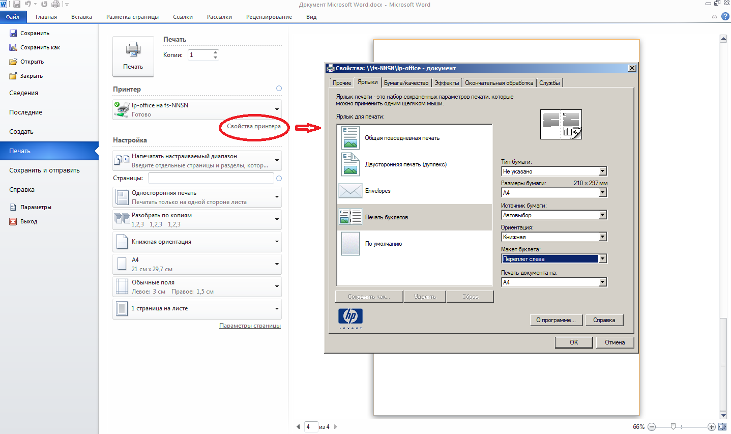Click booklet layout preview image in dialog
The height and width of the screenshot is (434, 731).
pyautogui.click(x=561, y=124)
